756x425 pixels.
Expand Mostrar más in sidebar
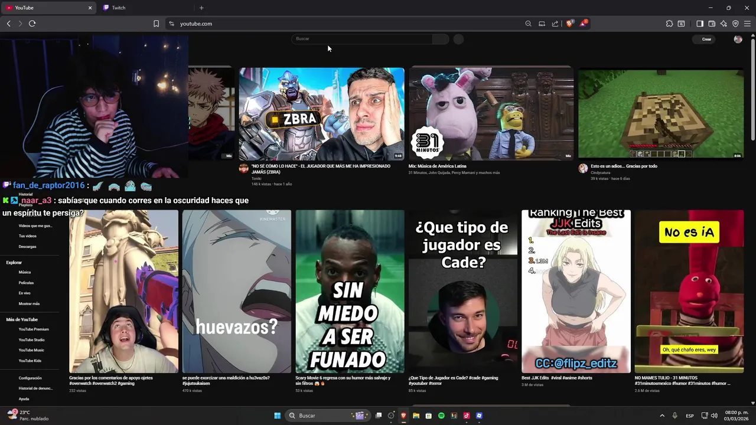pyautogui.click(x=29, y=303)
